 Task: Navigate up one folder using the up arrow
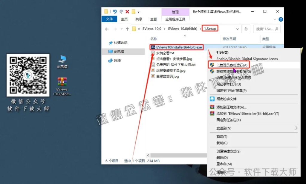[127, 29]
